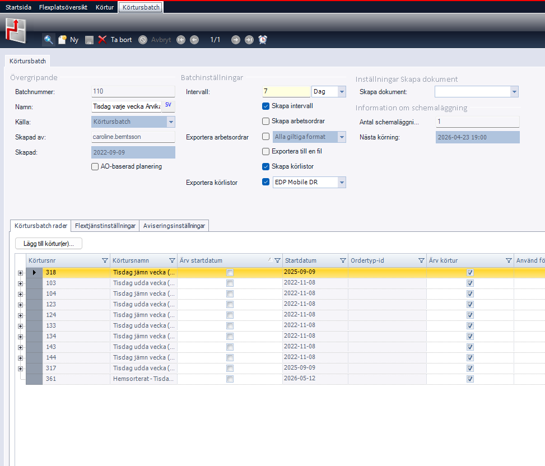This screenshot has height=466, width=545.
Task: Expand the row for körtur 103
Action: [21, 283]
